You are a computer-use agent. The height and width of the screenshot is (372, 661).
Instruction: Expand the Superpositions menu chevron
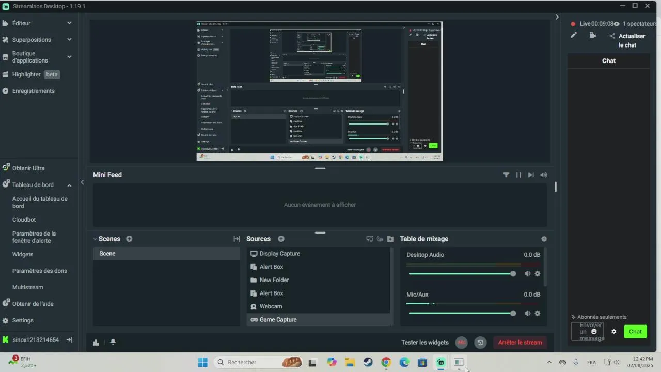(x=69, y=40)
